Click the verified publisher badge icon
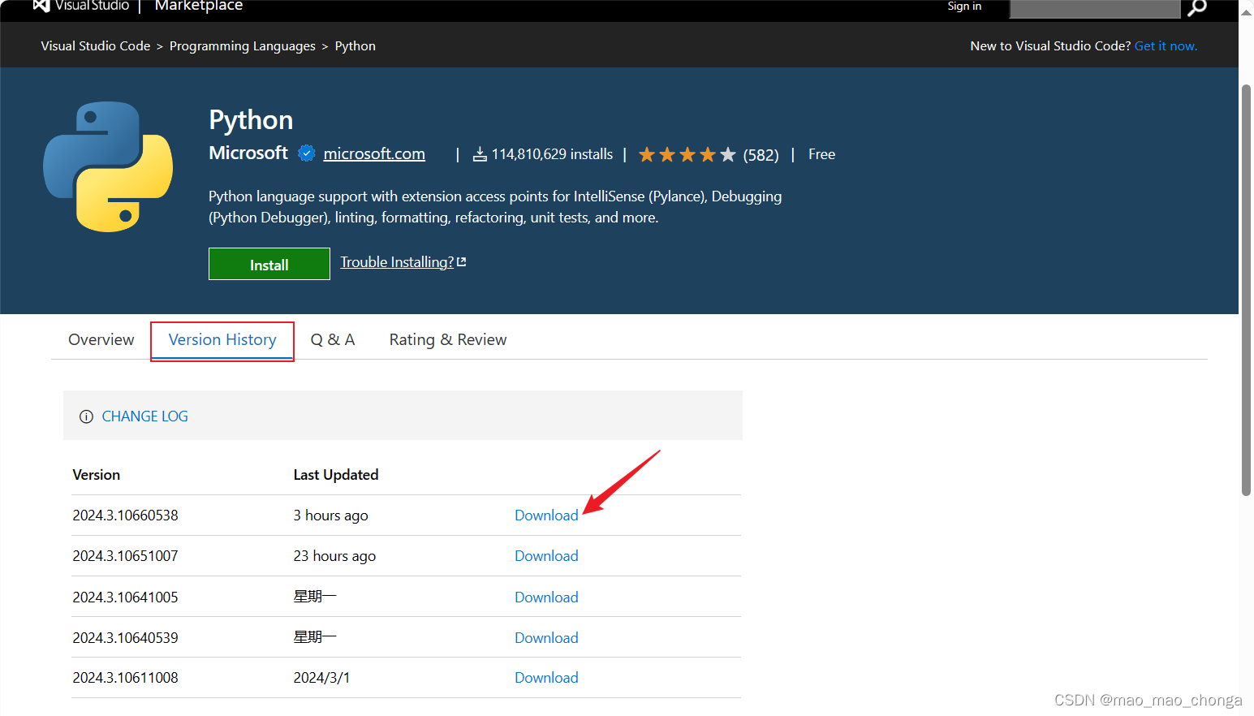This screenshot has width=1254, height=716. coord(306,153)
